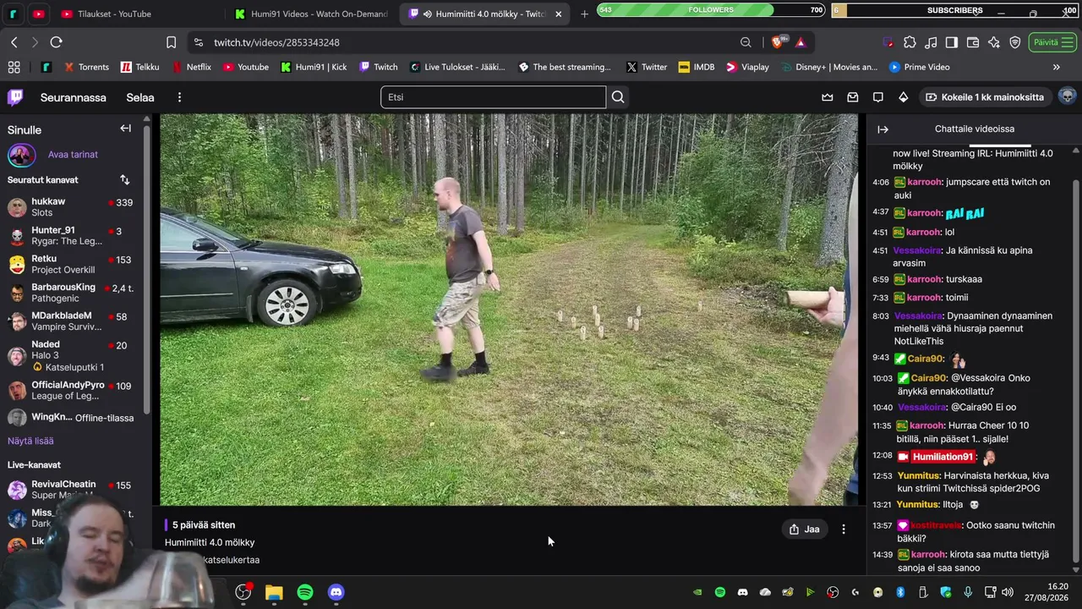Screen dimensions: 1082x609
Task: Open Brave Shields lion icon
Action: pos(777,42)
